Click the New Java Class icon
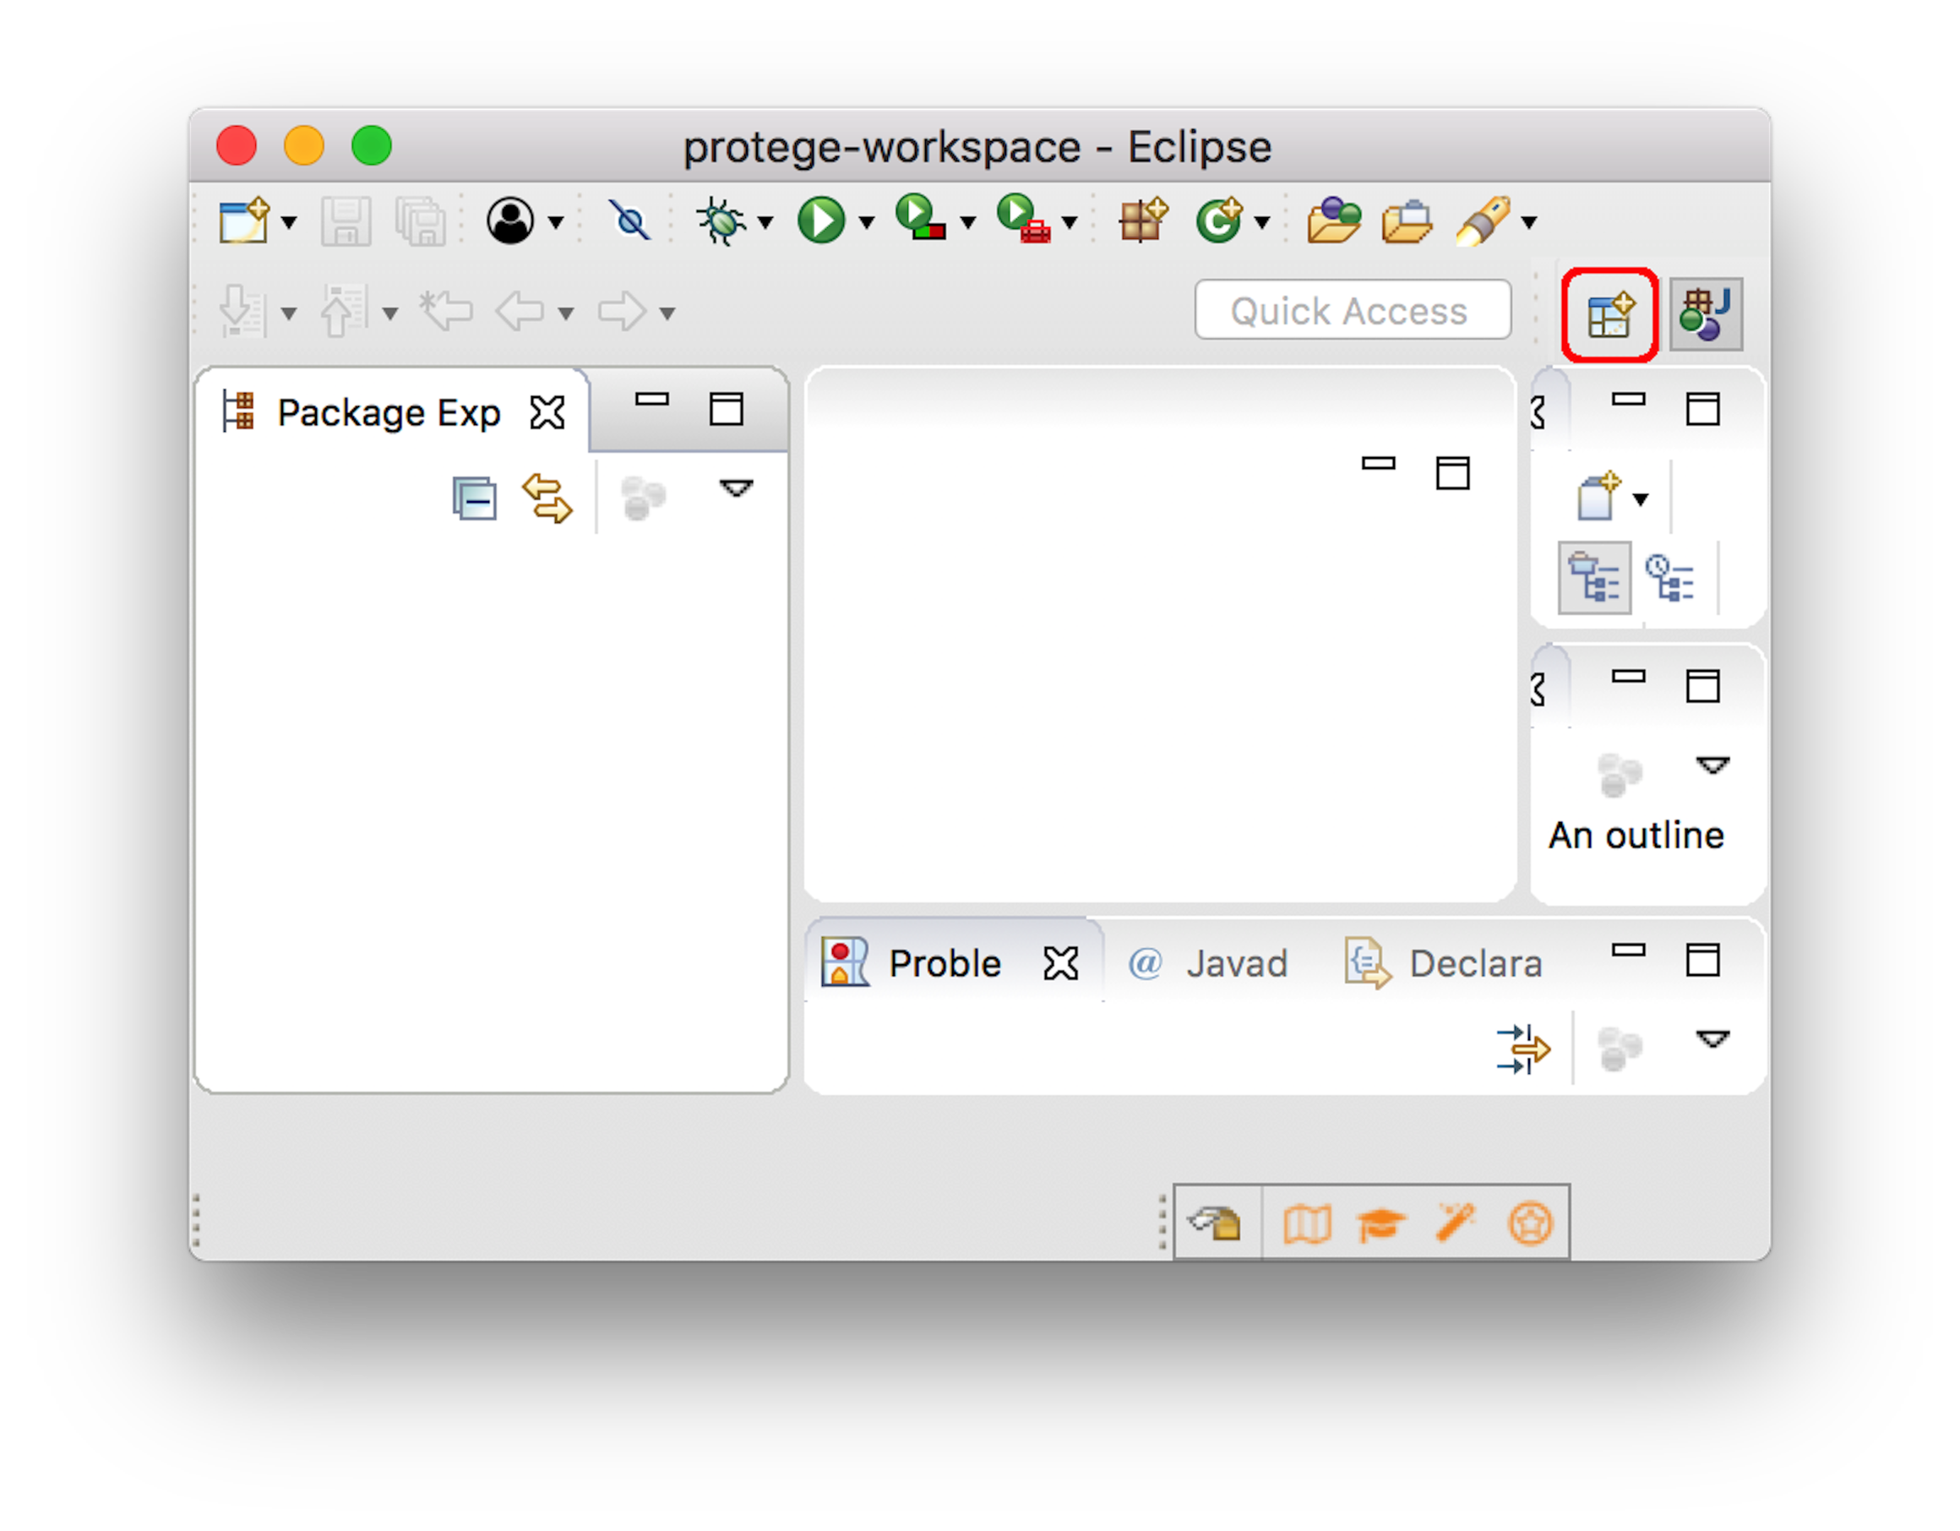1960x1531 pixels. coord(1219,221)
